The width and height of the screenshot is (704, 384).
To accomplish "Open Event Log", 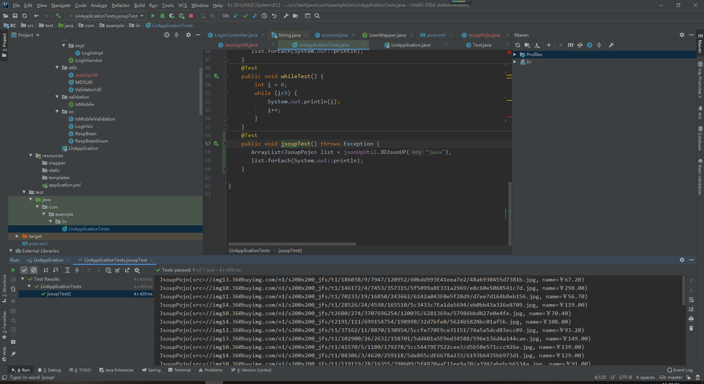I will [x=680, y=370].
